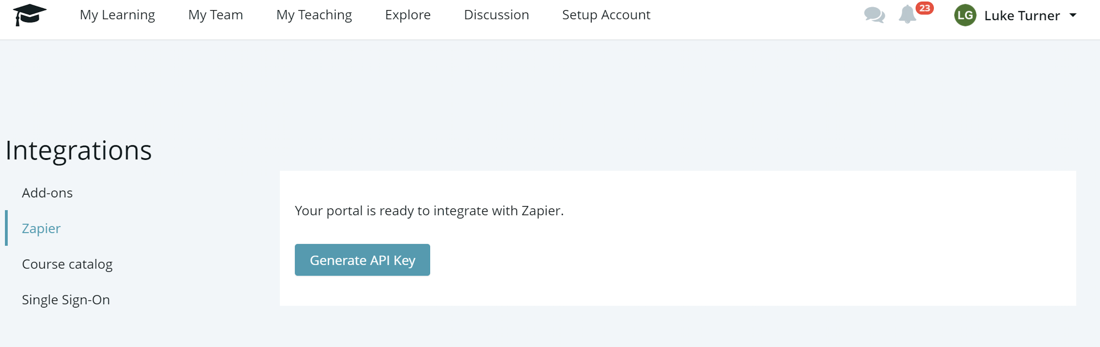The height and width of the screenshot is (347, 1100).
Task: Click the Zapier ready message text
Action: [429, 211]
